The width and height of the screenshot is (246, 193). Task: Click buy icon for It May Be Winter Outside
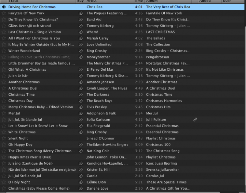pos(81,44)
